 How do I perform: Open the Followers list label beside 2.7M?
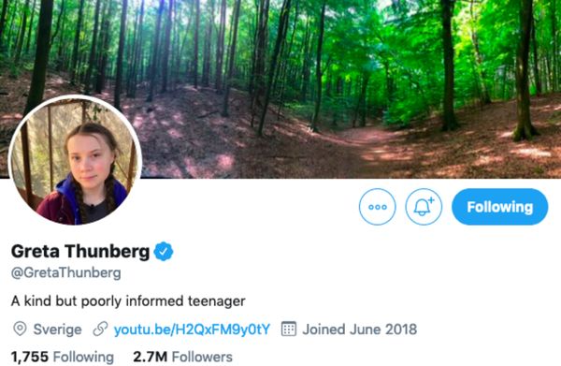pos(202,357)
